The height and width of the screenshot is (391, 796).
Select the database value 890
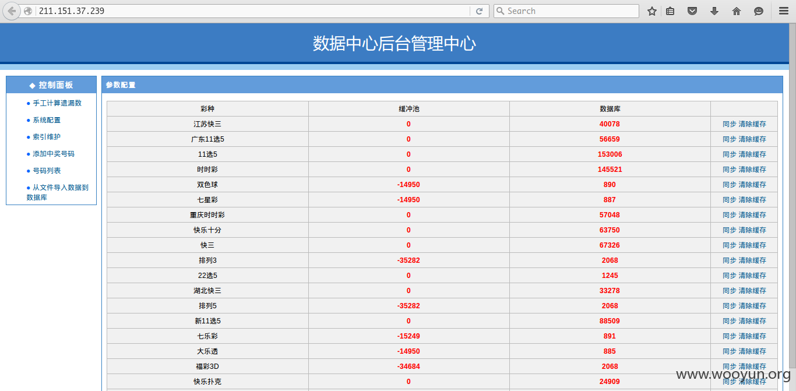[x=610, y=185]
